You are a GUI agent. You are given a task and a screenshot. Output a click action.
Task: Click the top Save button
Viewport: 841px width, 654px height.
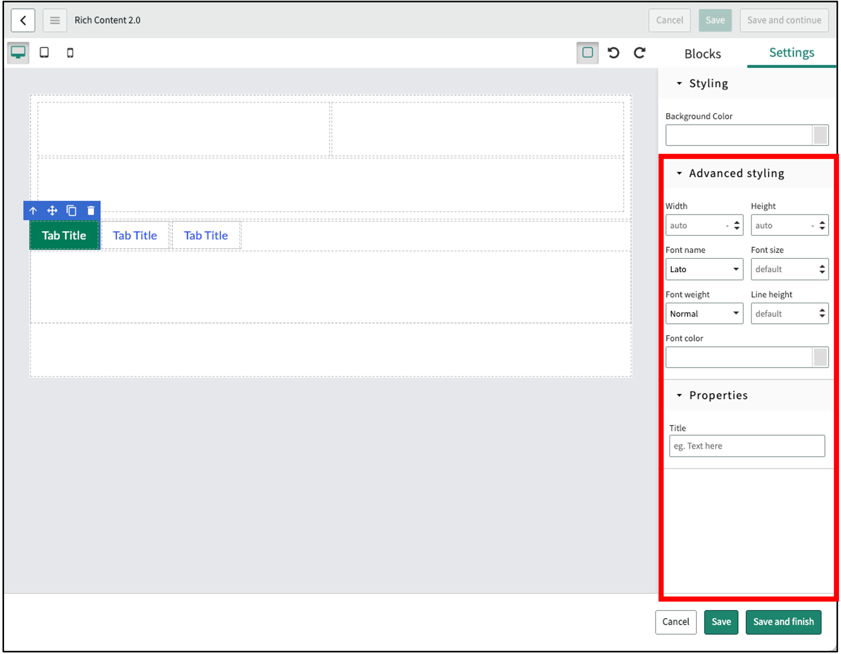click(715, 20)
